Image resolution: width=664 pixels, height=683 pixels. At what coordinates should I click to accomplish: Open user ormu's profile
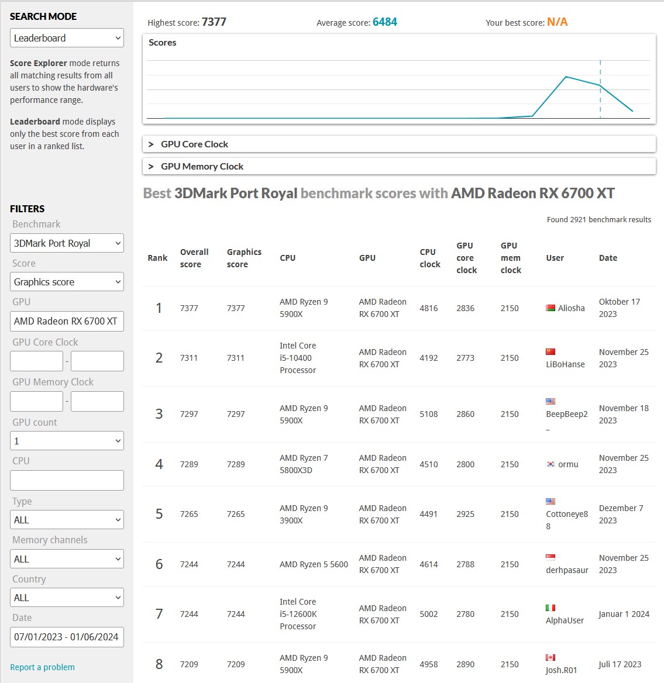[x=568, y=464]
